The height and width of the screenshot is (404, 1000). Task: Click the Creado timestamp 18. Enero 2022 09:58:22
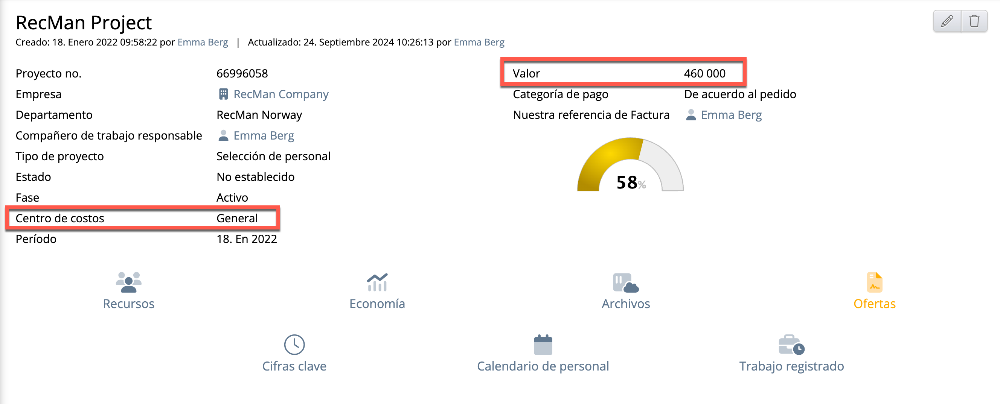point(104,42)
